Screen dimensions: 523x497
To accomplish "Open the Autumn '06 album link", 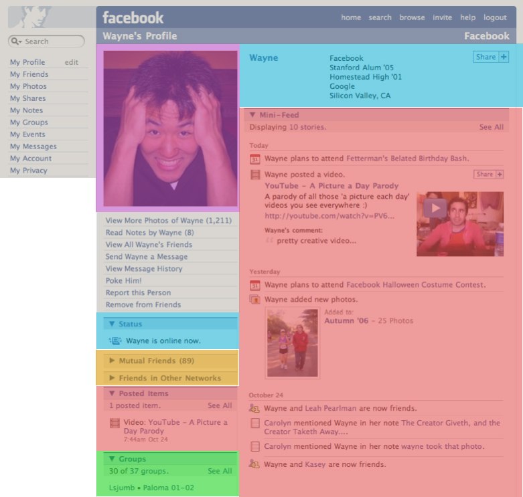I will pyautogui.click(x=346, y=320).
